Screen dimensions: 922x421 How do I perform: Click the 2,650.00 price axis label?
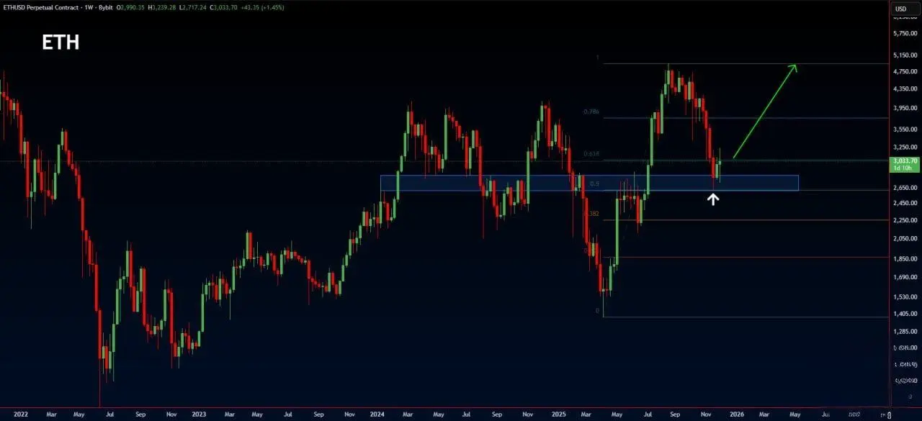pyautogui.click(x=905, y=188)
